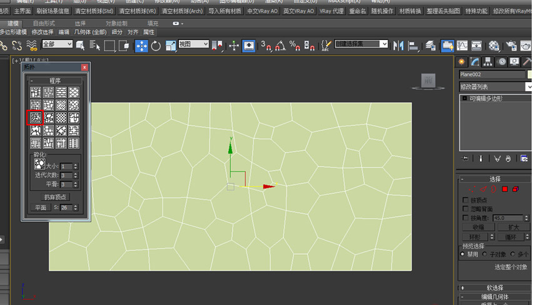Switch to the Display panel icon
Image resolution: width=533 pixels, height=305 pixels.
click(515, 62)
